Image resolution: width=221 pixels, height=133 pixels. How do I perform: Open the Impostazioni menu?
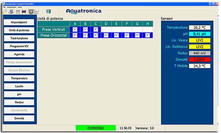(x=12, y=7)
